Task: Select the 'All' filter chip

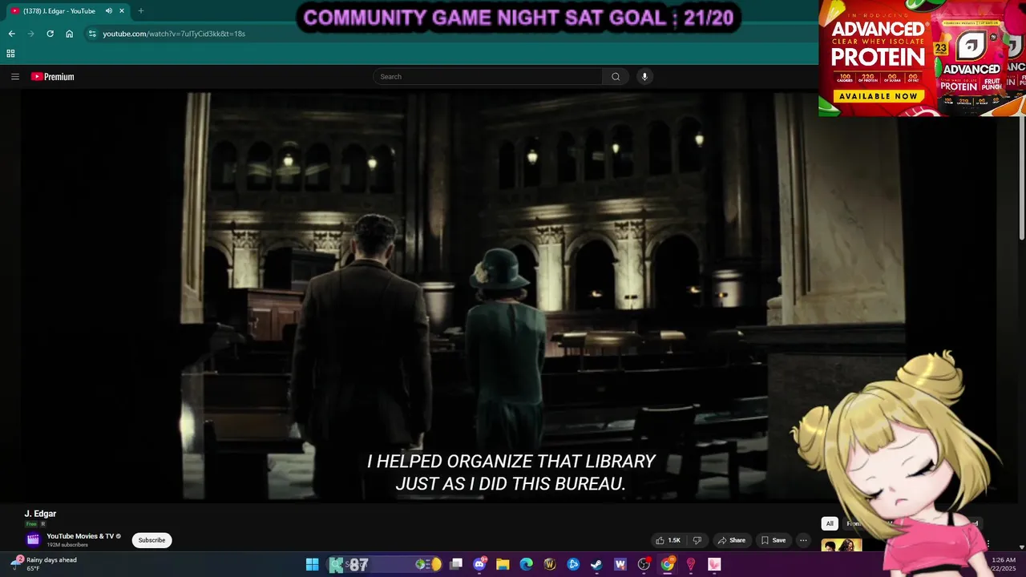Action: [x=830, y=523]
